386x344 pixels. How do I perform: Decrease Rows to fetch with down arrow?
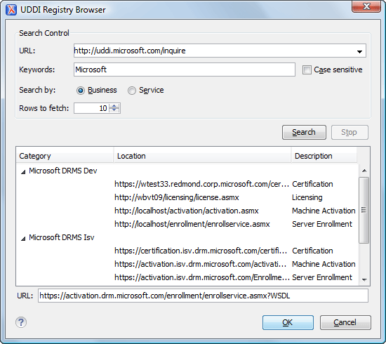(x=114, y=110)
